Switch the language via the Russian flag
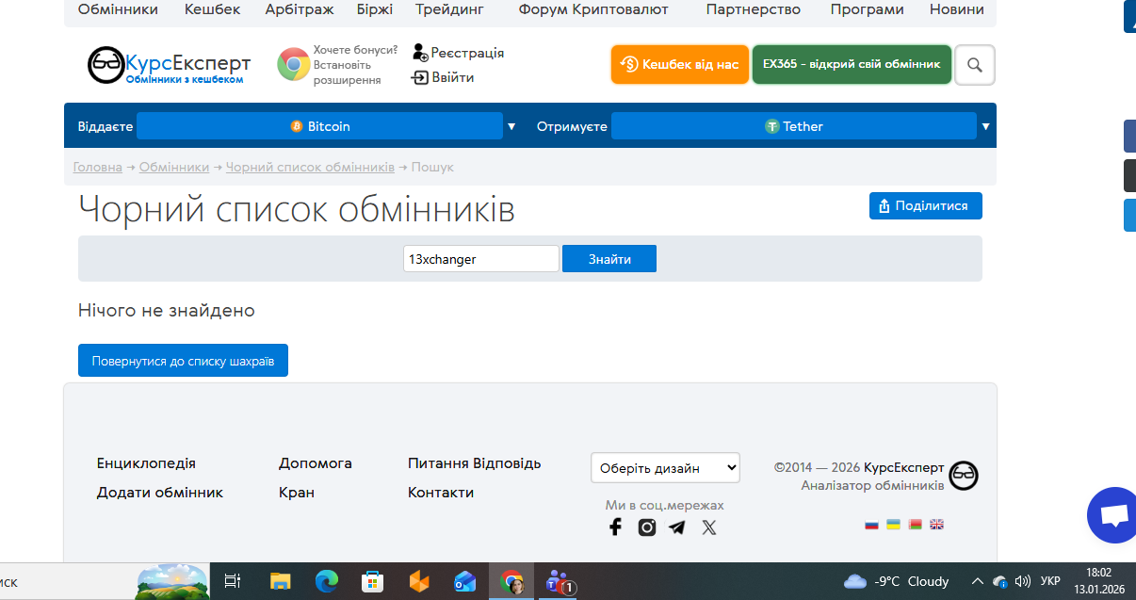The image size is (1136, 600). click(872, 525)
